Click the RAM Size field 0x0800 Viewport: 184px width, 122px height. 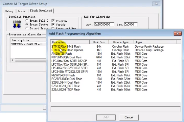tap(131, 24)
